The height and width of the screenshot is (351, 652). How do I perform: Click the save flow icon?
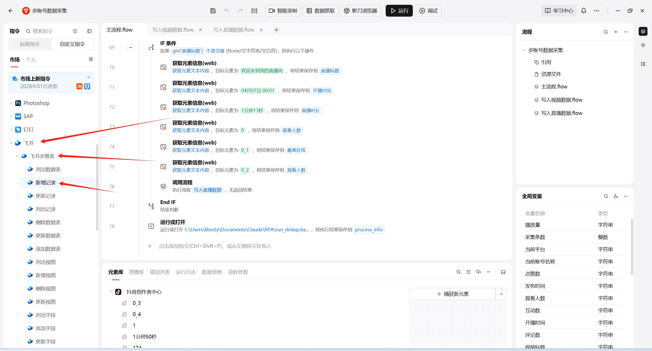tap(213, 10)
